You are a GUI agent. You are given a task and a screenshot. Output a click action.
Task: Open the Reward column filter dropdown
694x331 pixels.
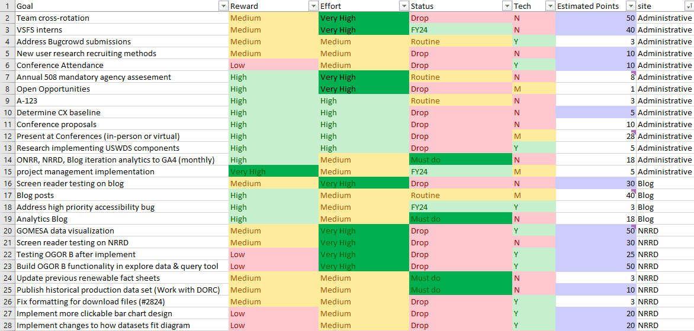click(313, 6)
